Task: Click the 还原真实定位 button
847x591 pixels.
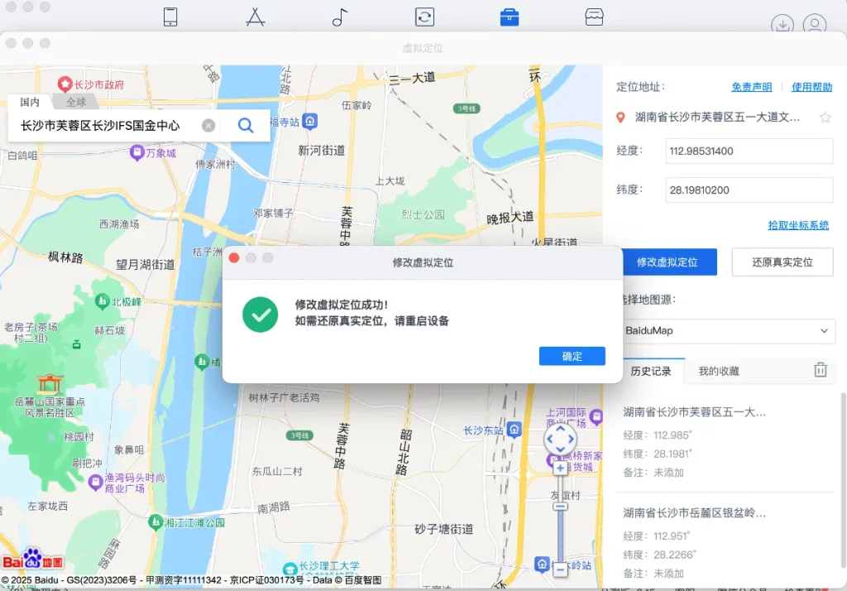Action: click(782, 262)
